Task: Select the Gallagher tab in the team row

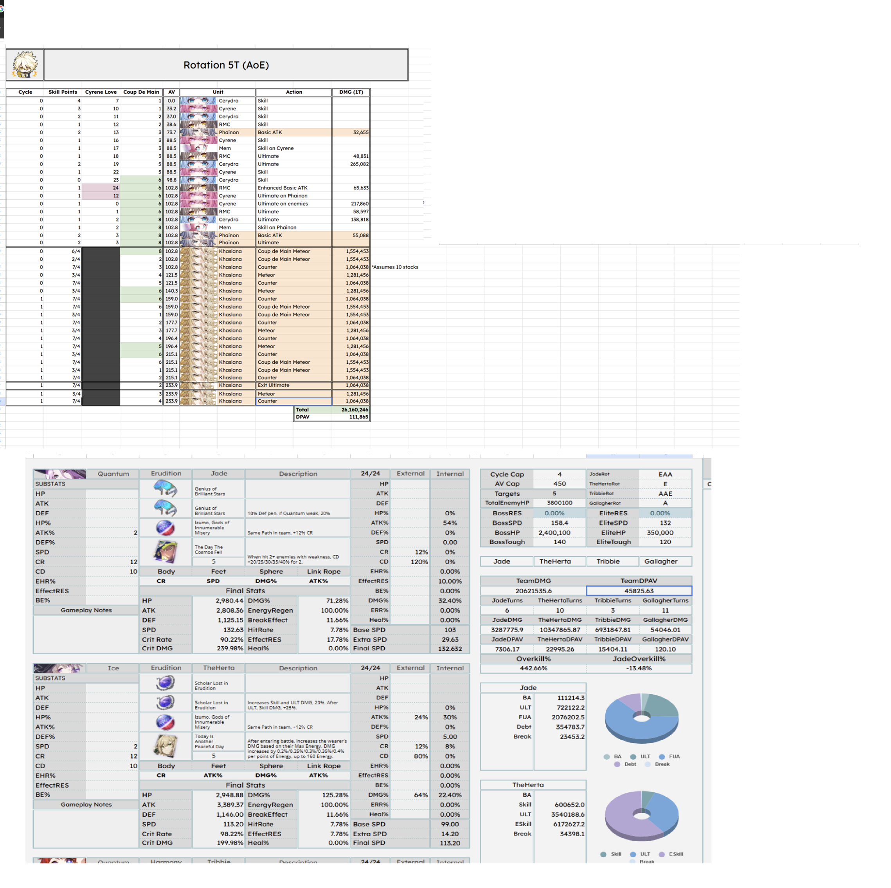Action: [x=661, y=561]
